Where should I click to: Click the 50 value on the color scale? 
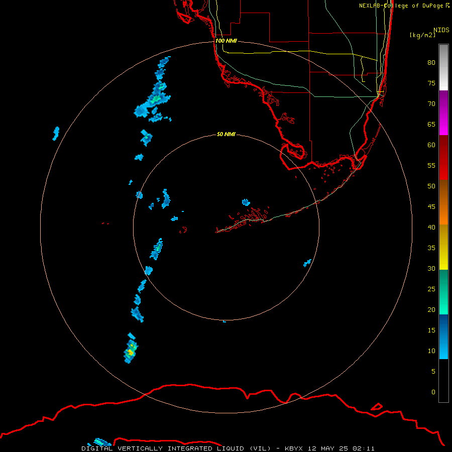[431, 186]
